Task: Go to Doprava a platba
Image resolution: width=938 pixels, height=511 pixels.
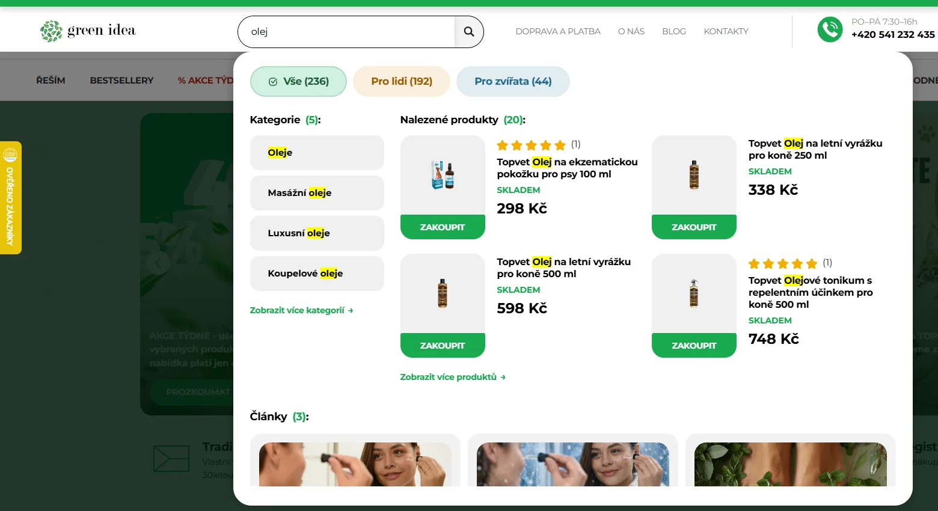Action: [558, 31]
